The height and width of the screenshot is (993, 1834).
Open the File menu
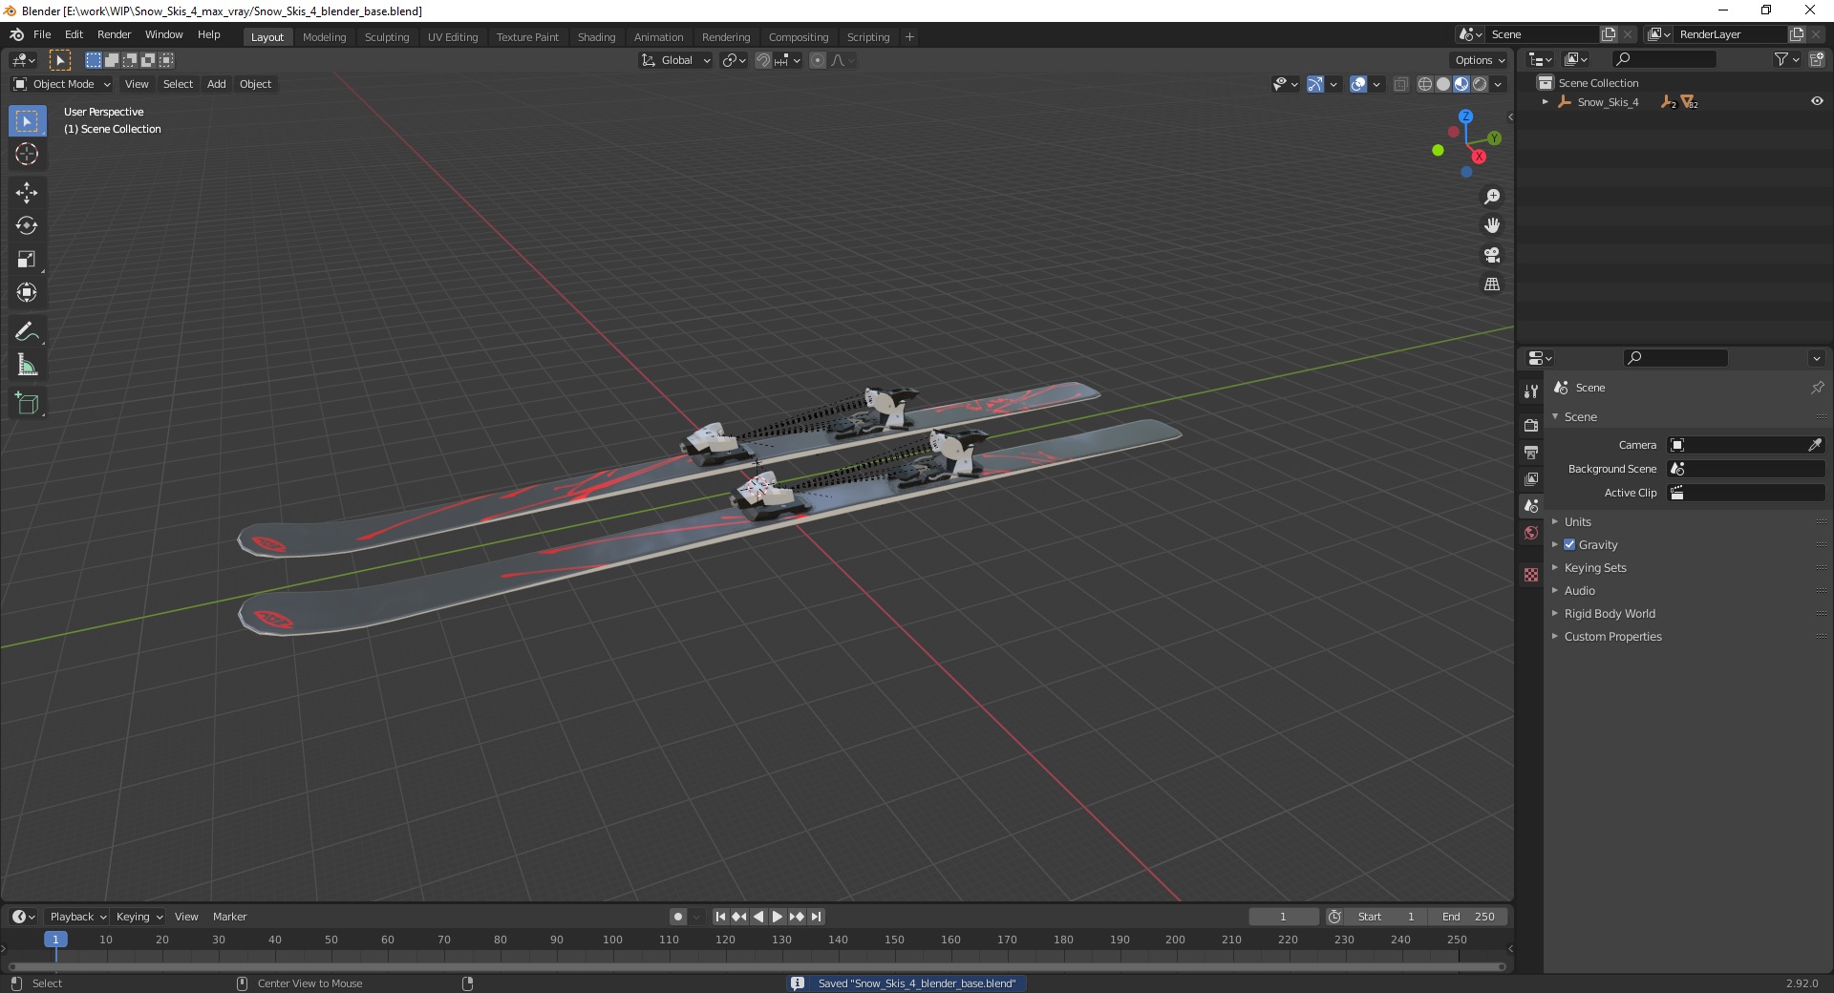pos(42,34)
